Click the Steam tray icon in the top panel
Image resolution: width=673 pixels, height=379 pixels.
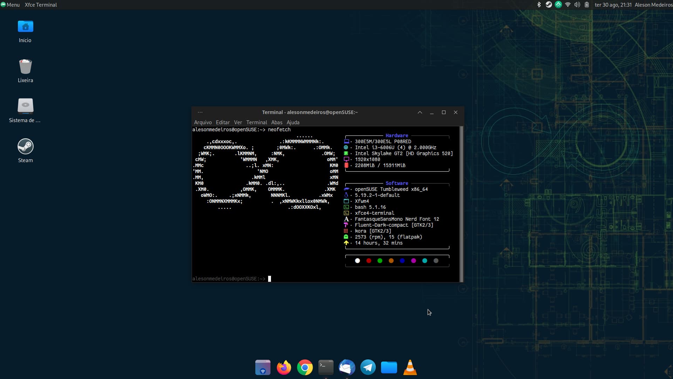pyautogui.click(x=549, y=5)
